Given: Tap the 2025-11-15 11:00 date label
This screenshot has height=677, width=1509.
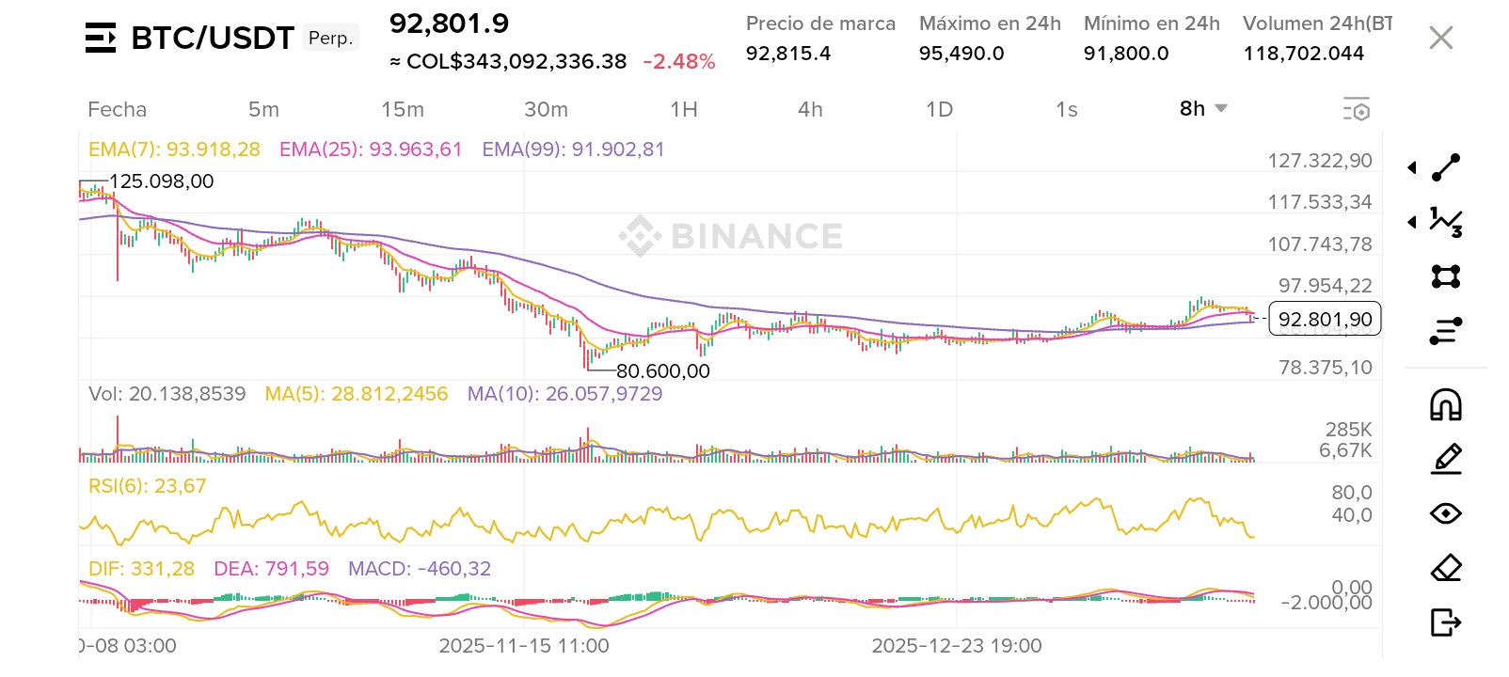Looking at the screenshot, I should pos(524,646).
